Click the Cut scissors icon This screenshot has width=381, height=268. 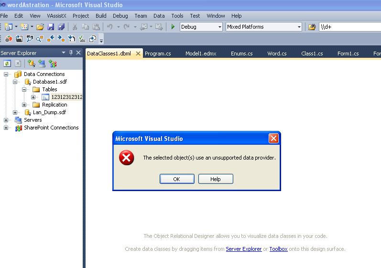click(75, 27)
